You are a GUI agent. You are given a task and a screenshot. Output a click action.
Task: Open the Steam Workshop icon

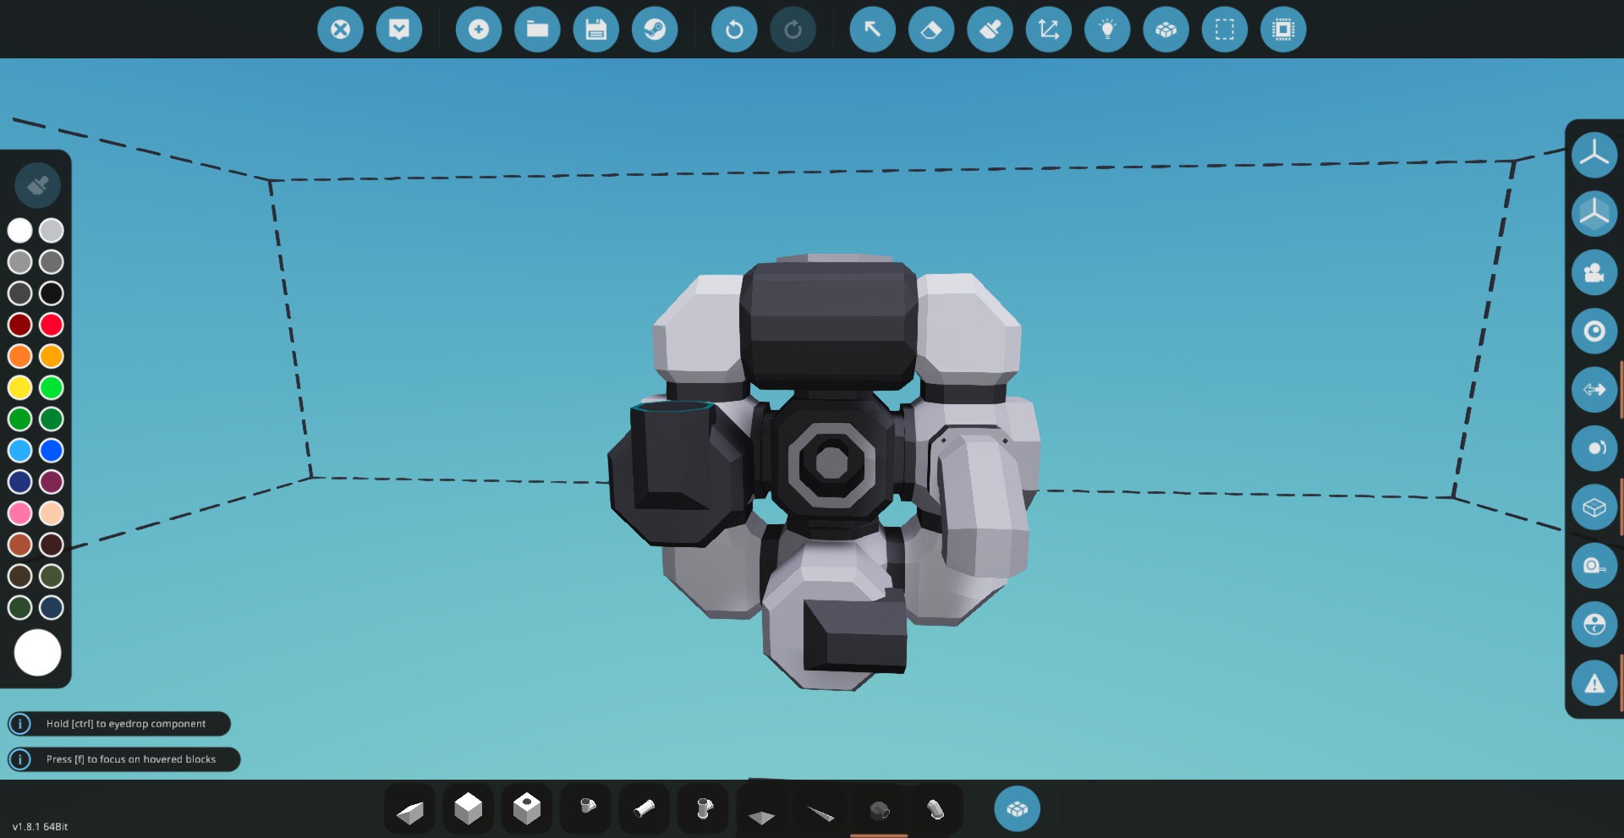point(655,30)
